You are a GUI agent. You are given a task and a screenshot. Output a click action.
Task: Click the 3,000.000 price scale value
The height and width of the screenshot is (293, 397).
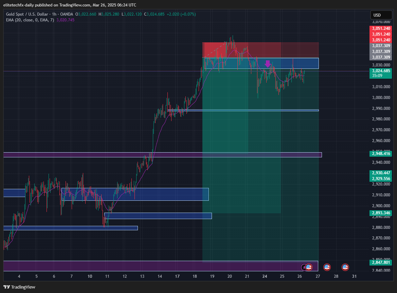pyautogui.click(x=381, y=98)
